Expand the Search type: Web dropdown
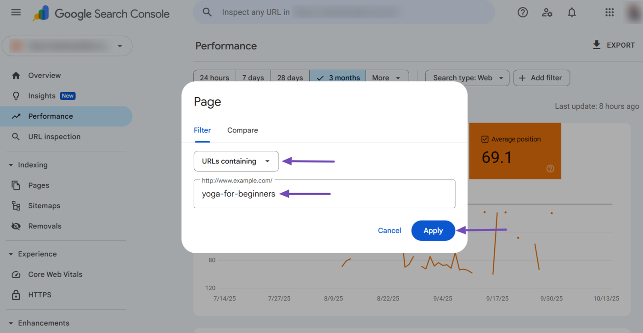Screen dimensions: 643x333 [x=467, y=78]
